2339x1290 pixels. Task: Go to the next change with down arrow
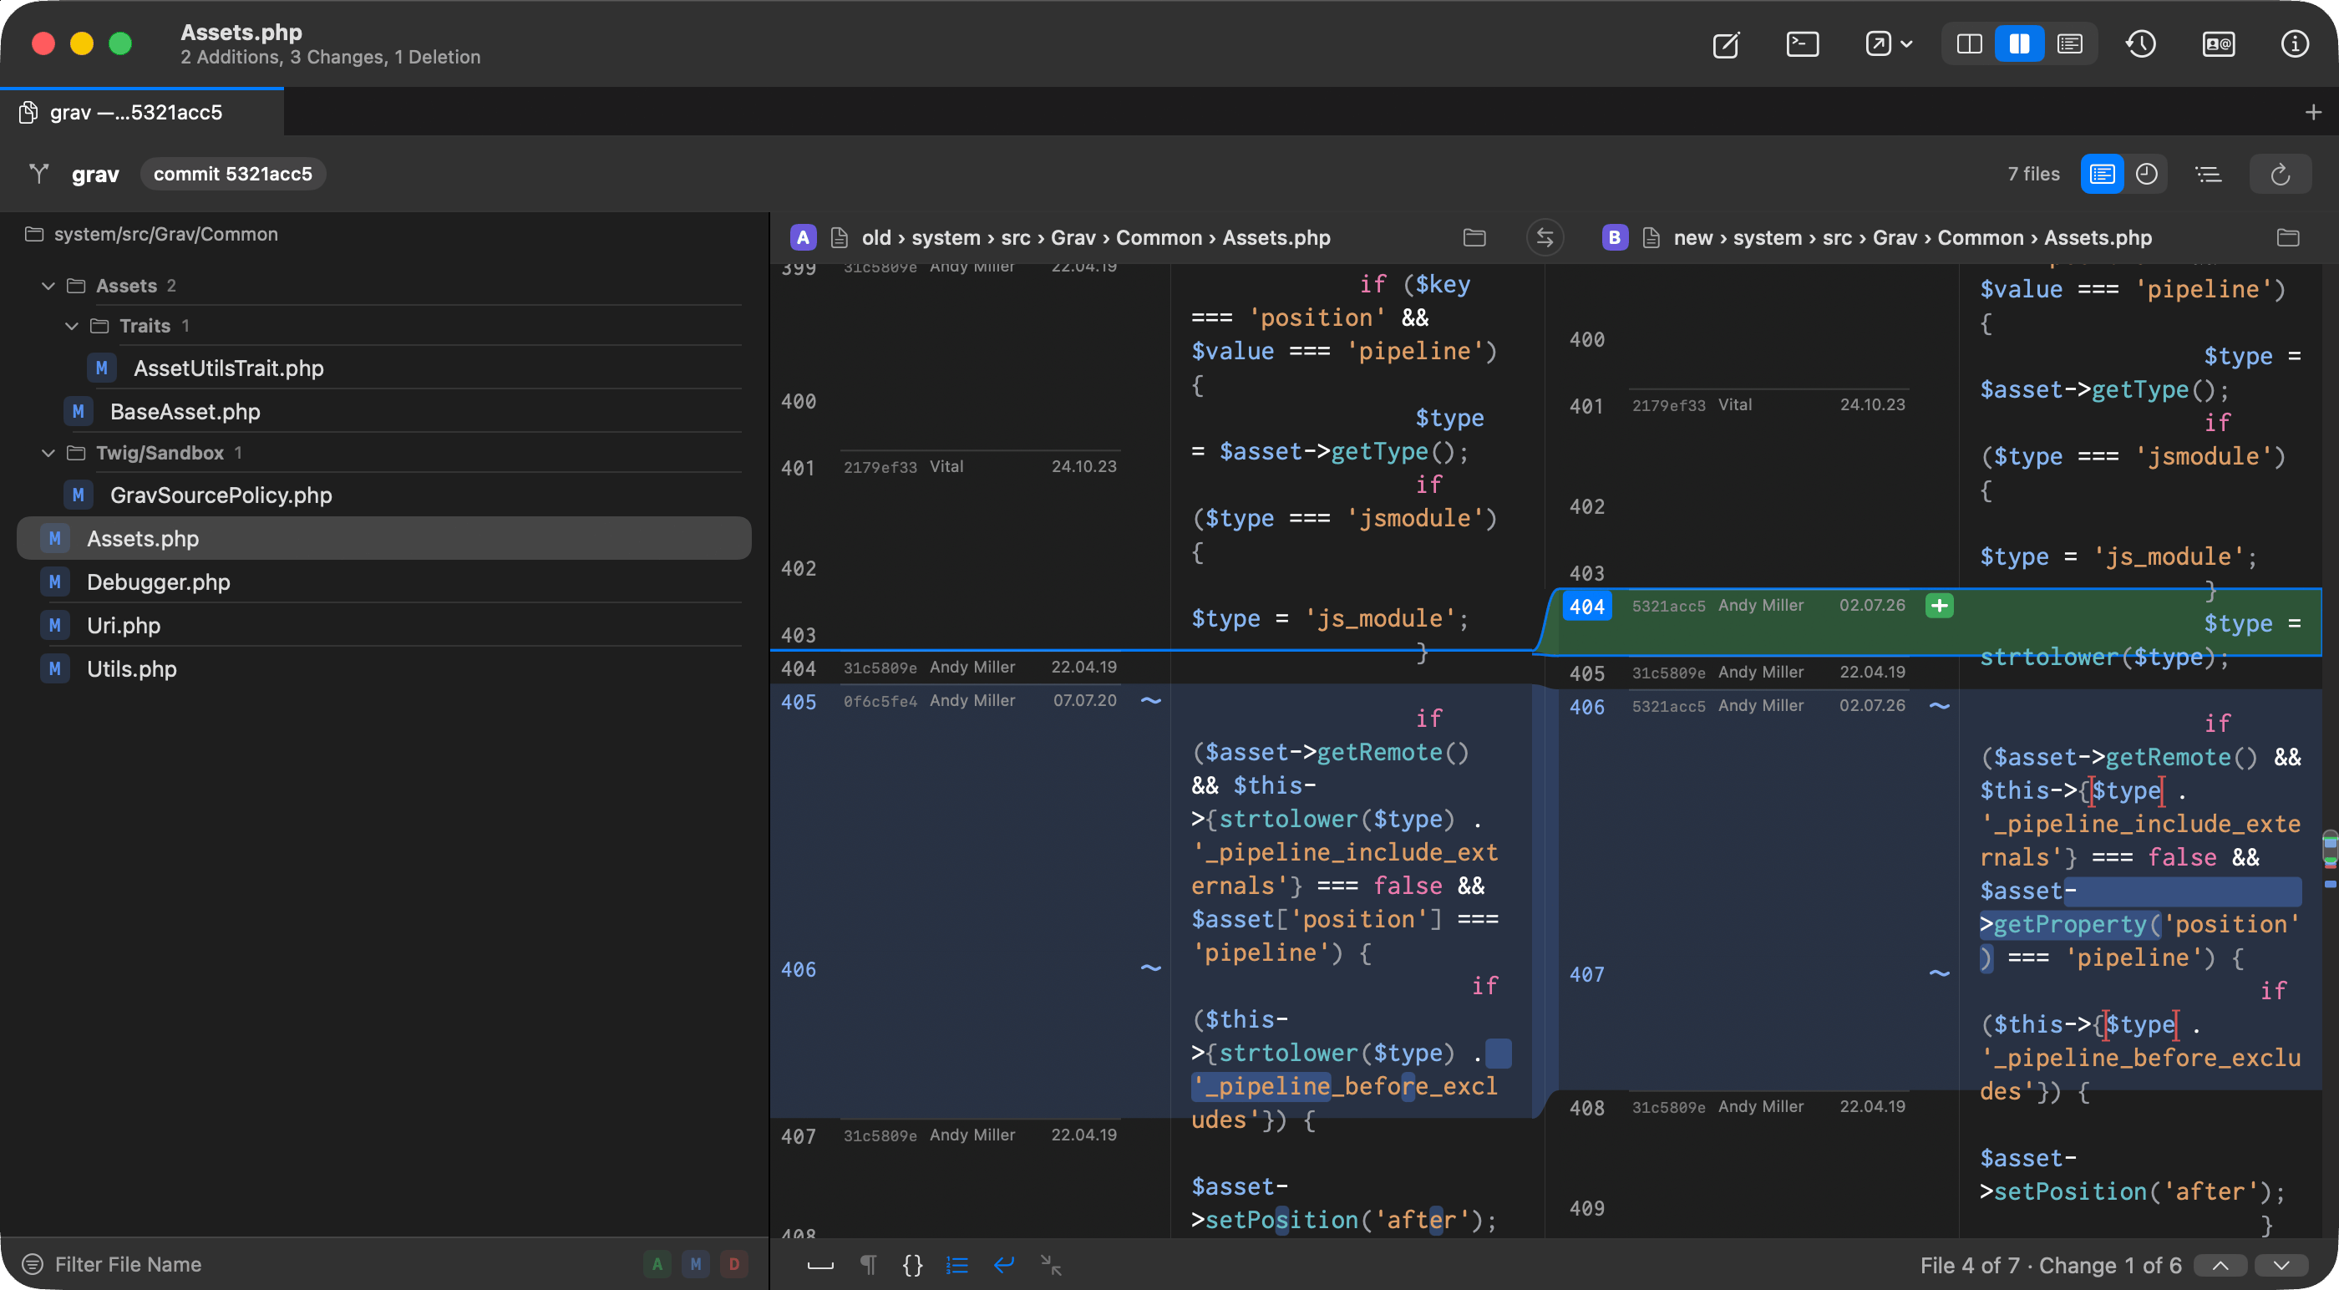tap(2281, 1265)
